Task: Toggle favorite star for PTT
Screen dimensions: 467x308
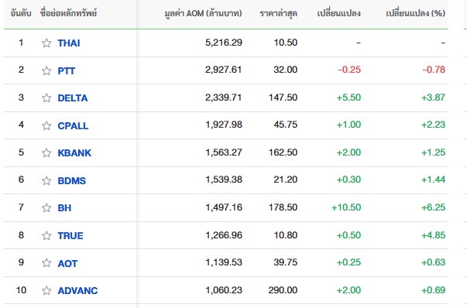Action: point(46,70)
